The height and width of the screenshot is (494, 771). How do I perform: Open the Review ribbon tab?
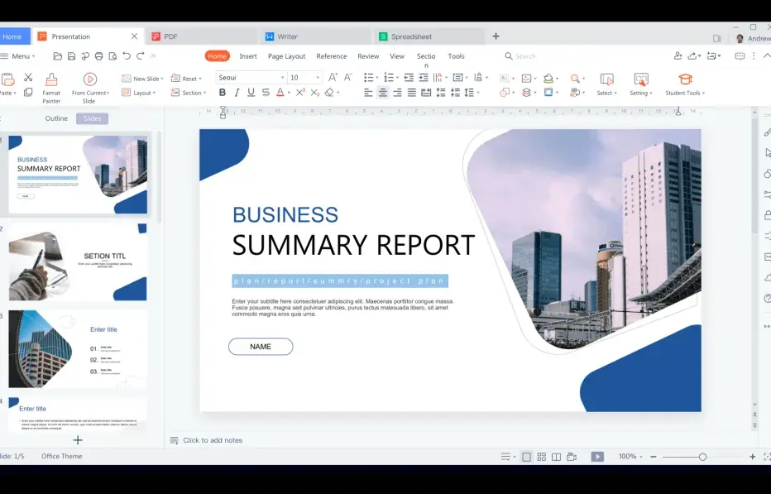click(368, 56)
